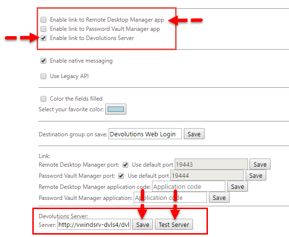Toggle Remote Desktop Manager use default port
The height and width of the screenshot is (237, 289).
[x=125, y=165]
